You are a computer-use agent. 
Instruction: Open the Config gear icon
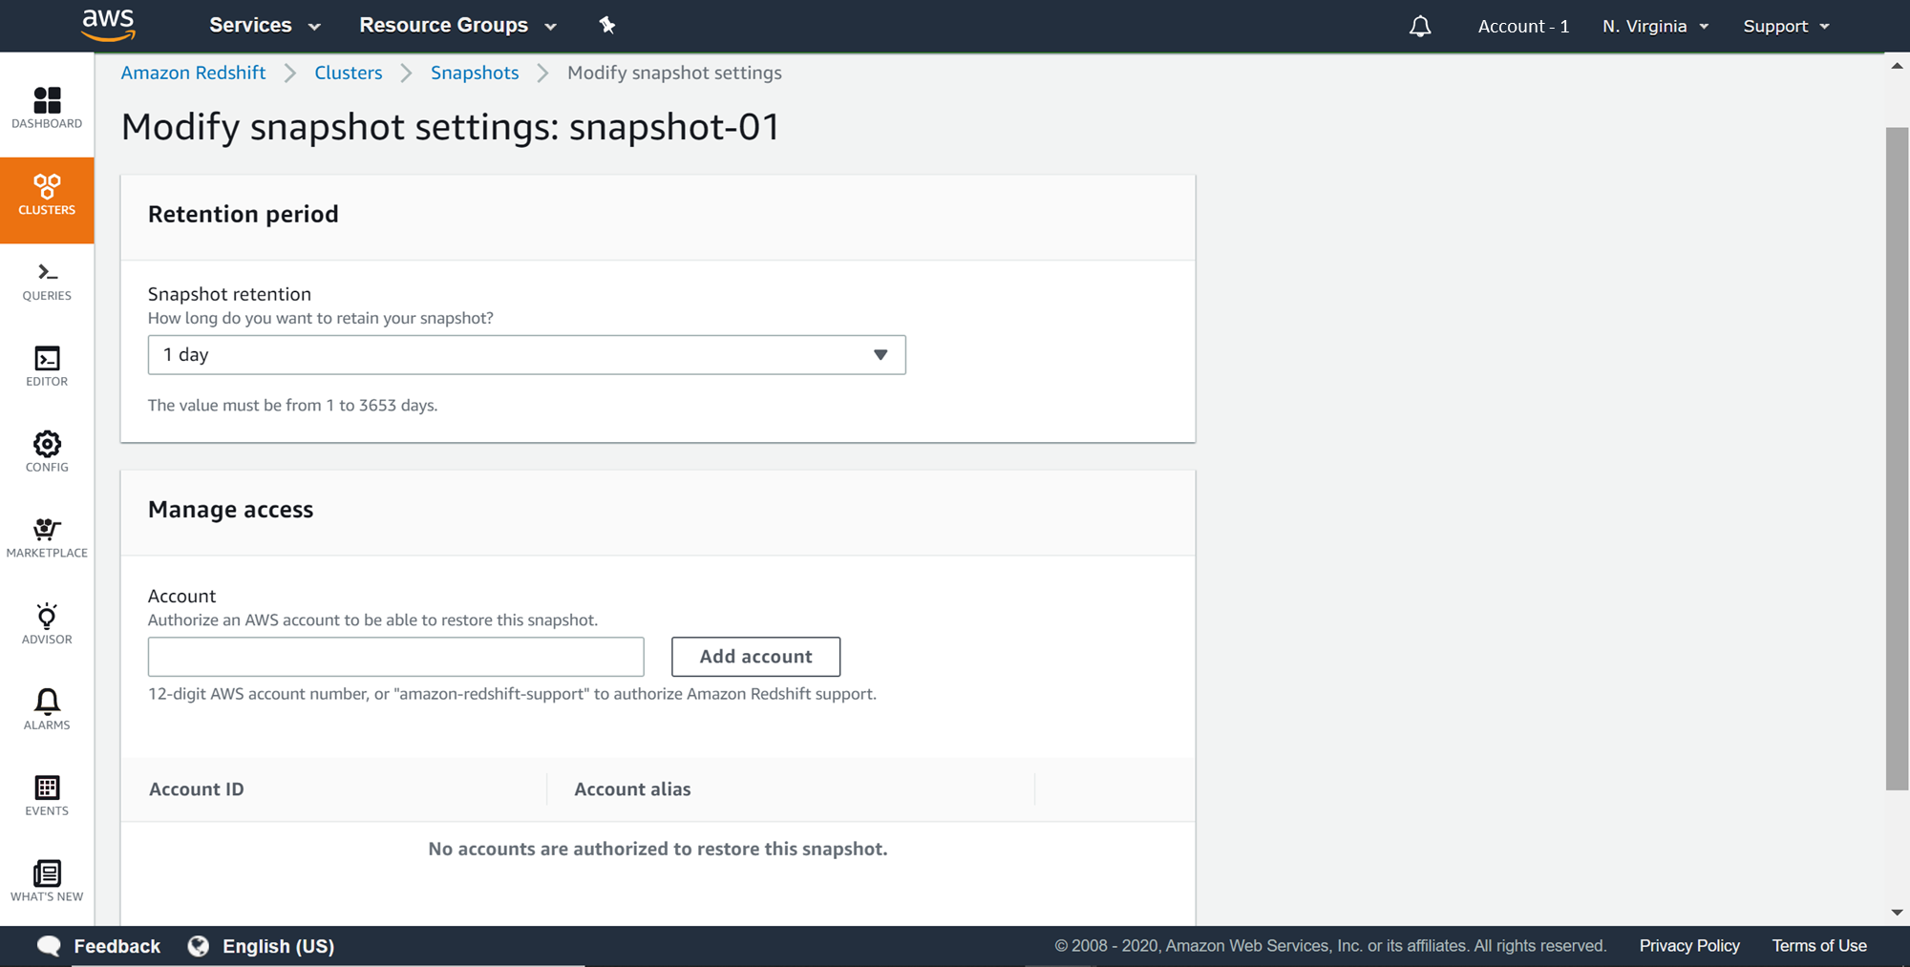click(47, 452)
